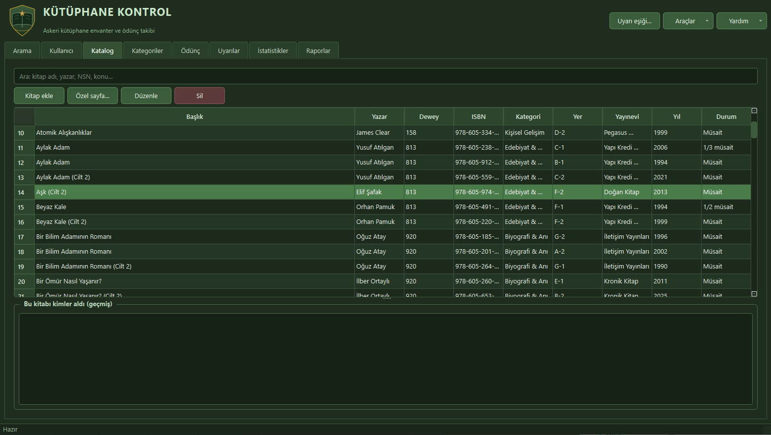Click the Düzenle button
This screenshot has height=435, width=771.
click(146, 96)
